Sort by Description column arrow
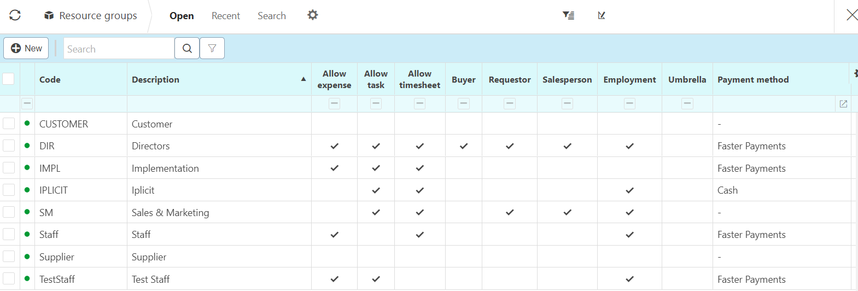Viewport: 858px width, 291px height. coord(303,79)
